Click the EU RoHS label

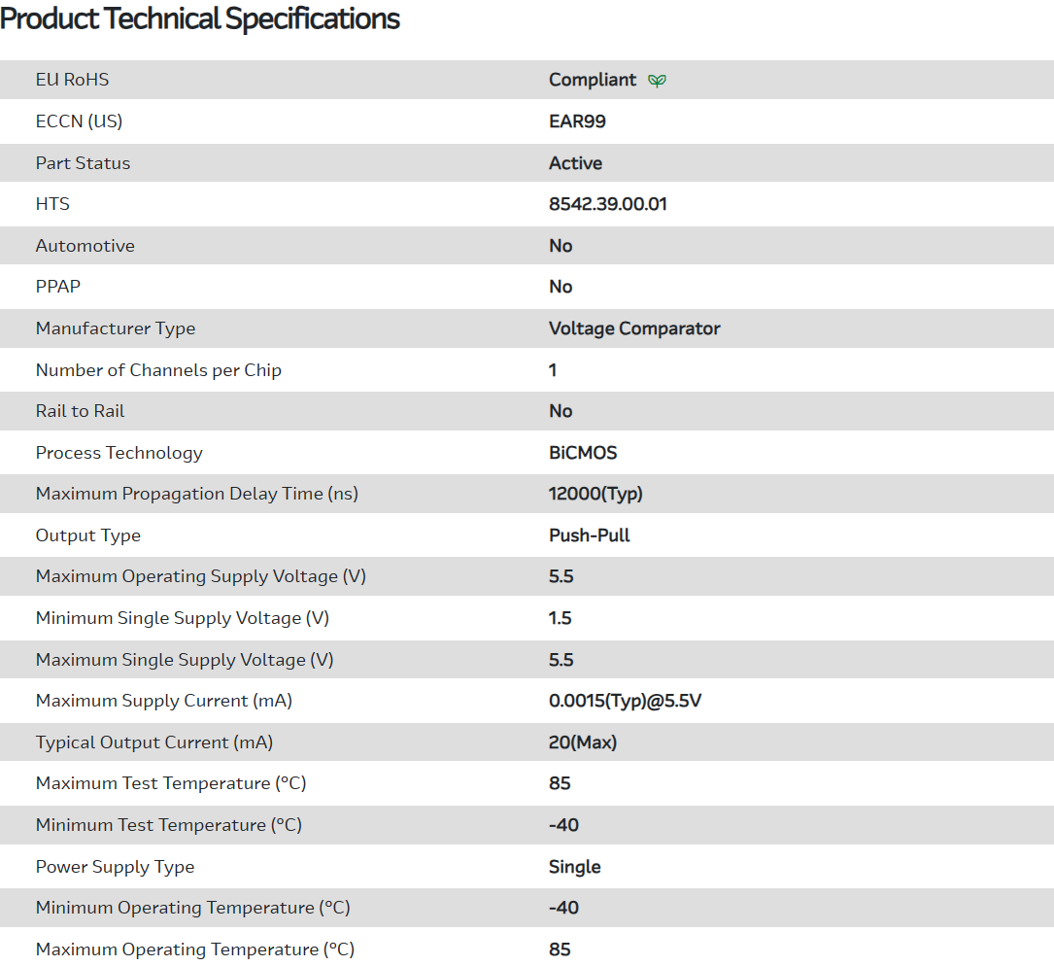pyautogui.click(x=72, y=80)
